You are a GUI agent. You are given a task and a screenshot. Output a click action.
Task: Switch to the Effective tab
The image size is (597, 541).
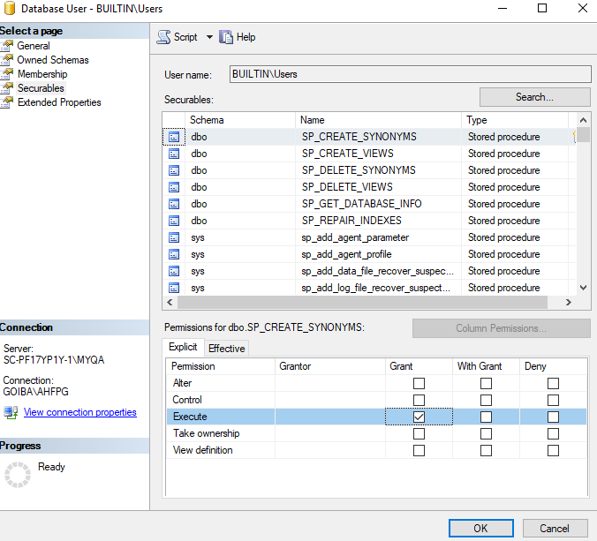coord(227,349)
